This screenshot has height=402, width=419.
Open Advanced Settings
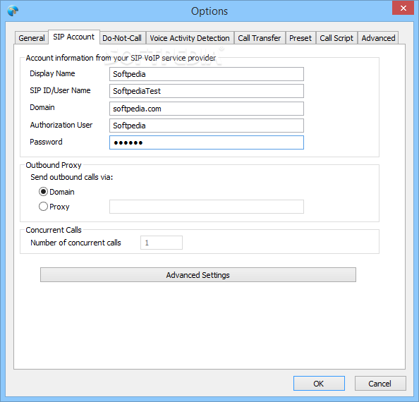(198, 275)
